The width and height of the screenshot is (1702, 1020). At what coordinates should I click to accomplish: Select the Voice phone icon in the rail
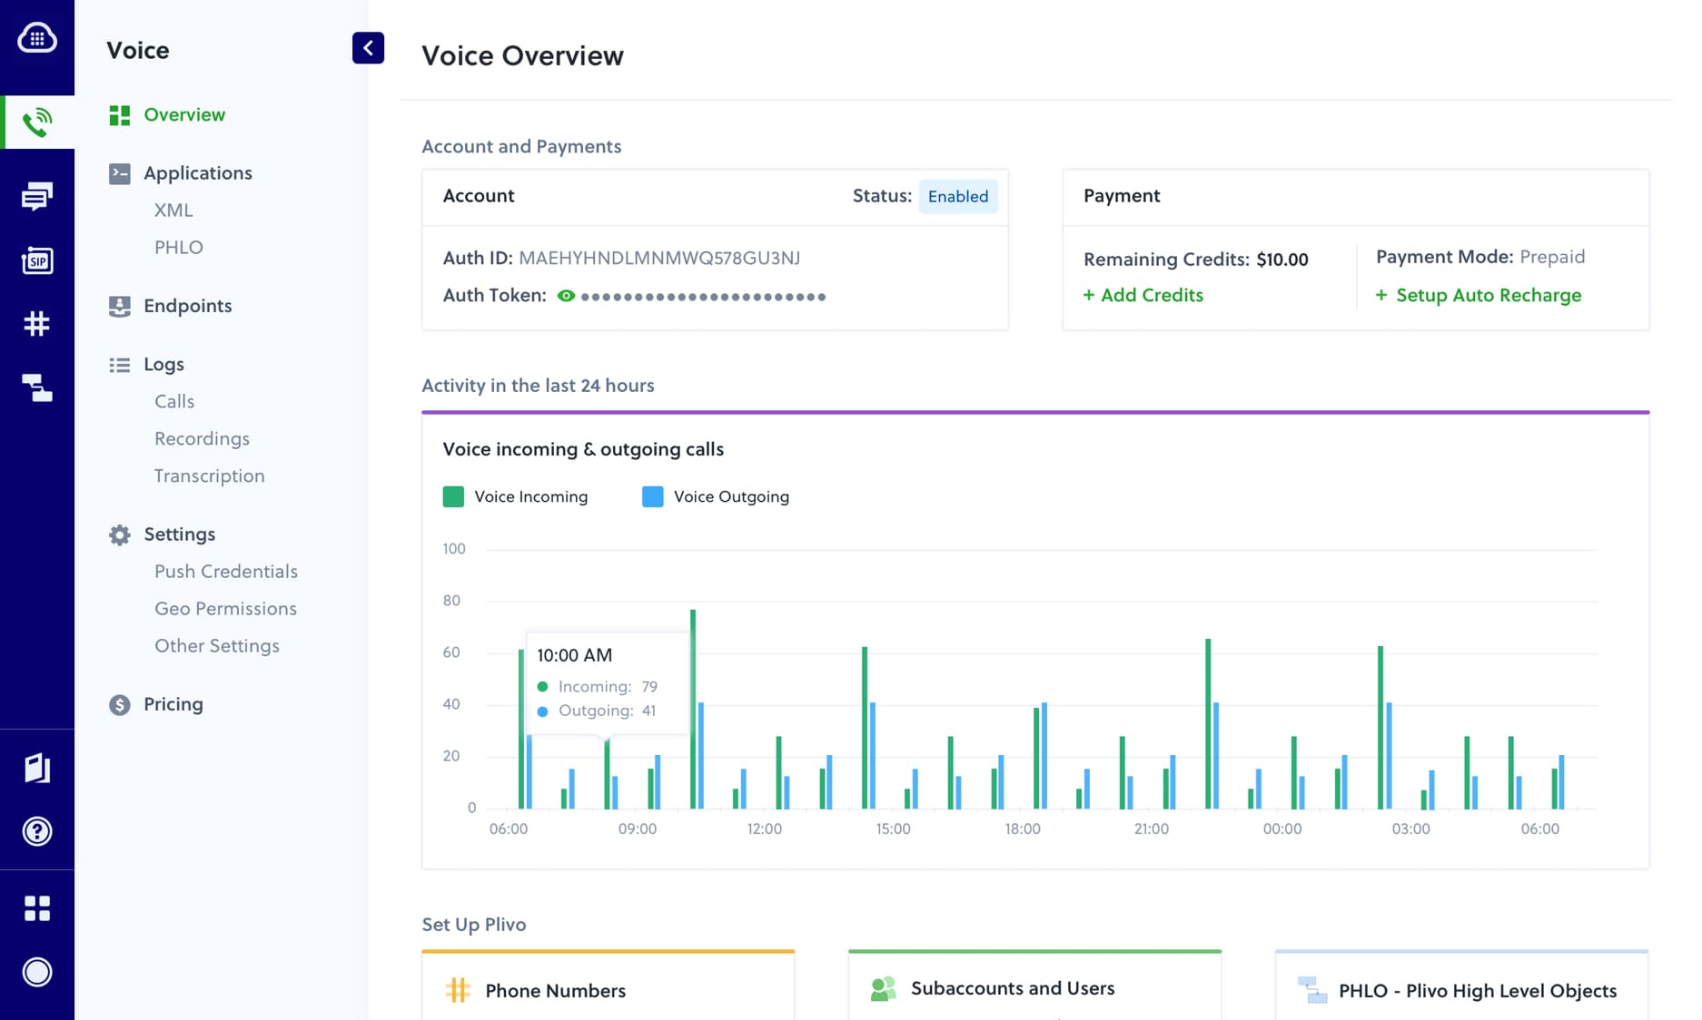37,119
